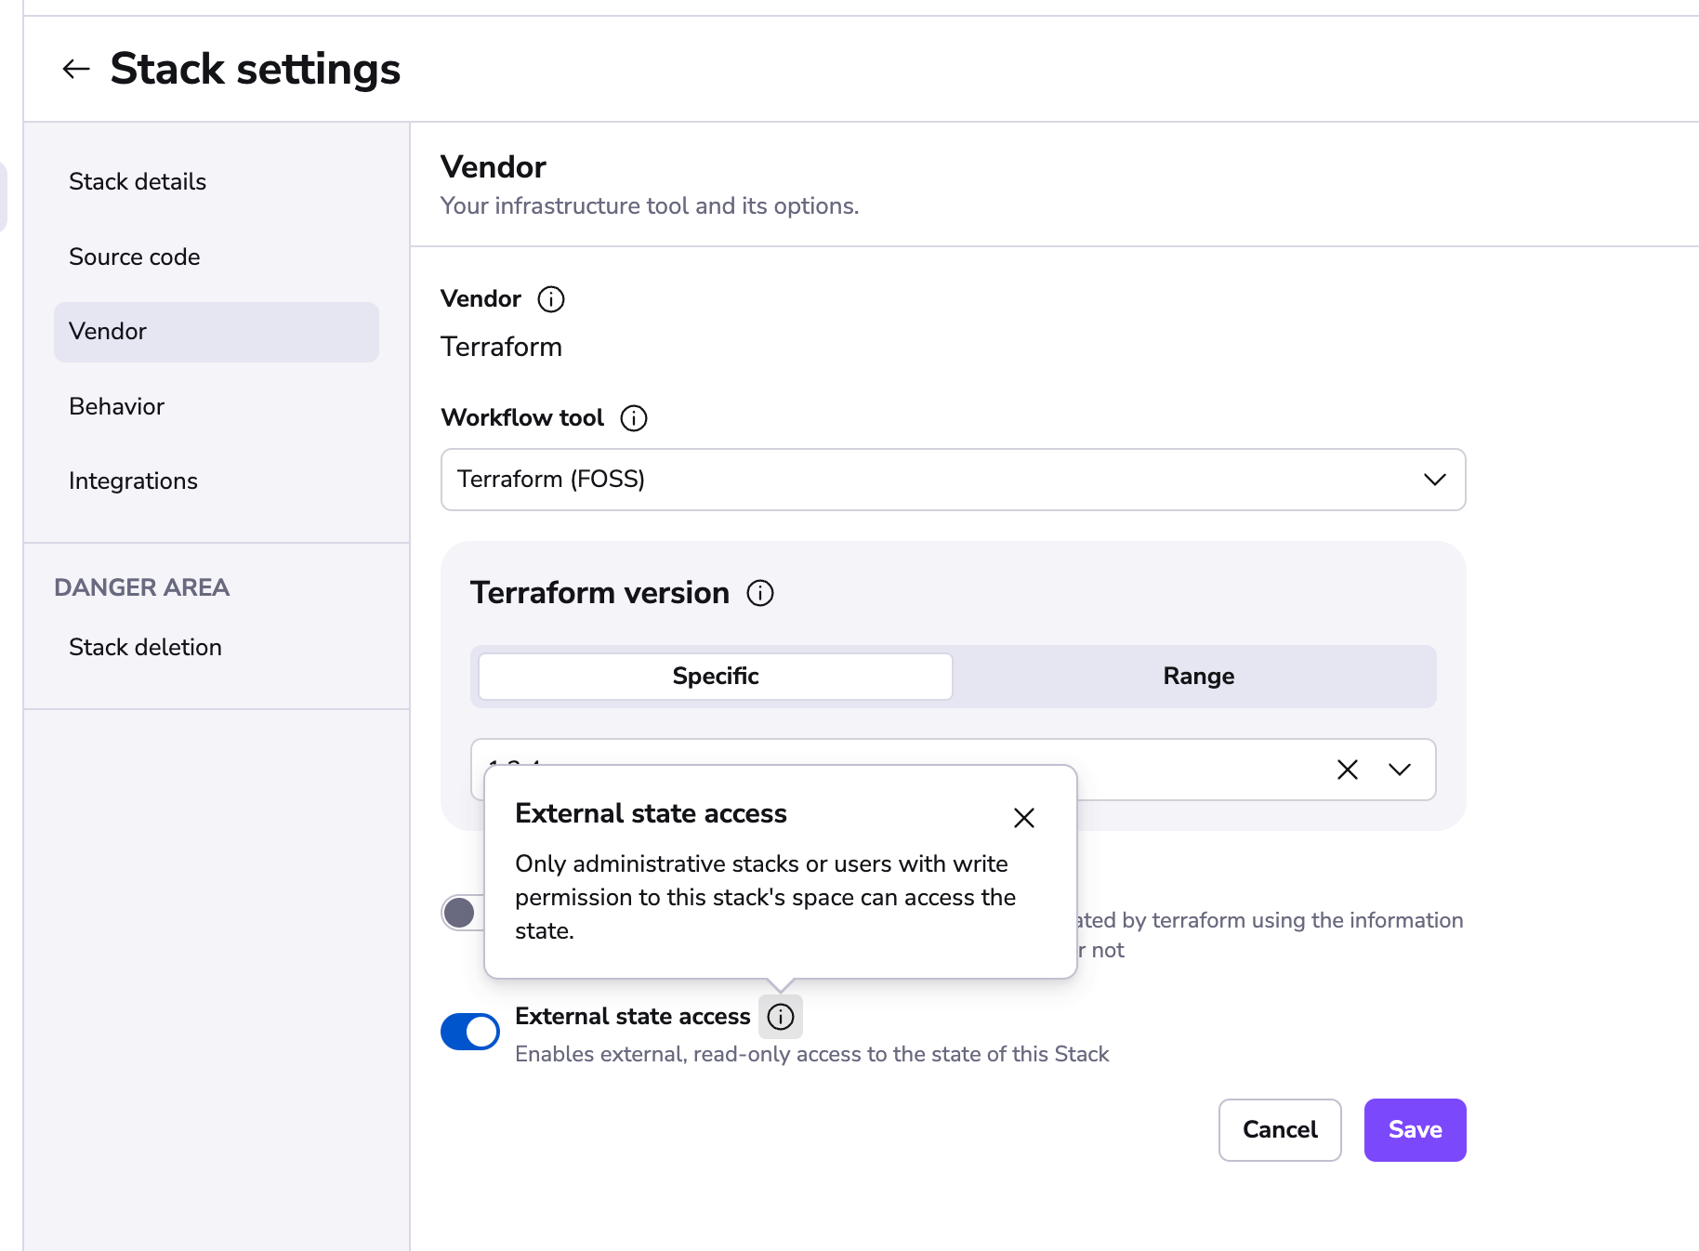This screenshot has height=1251, width=1699.
Task: Switch version mode to Range
Action: [1197, 677]
